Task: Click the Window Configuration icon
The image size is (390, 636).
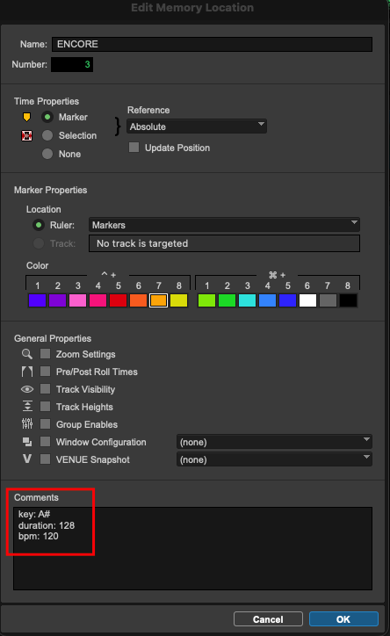Action: (x=27, y=442)
